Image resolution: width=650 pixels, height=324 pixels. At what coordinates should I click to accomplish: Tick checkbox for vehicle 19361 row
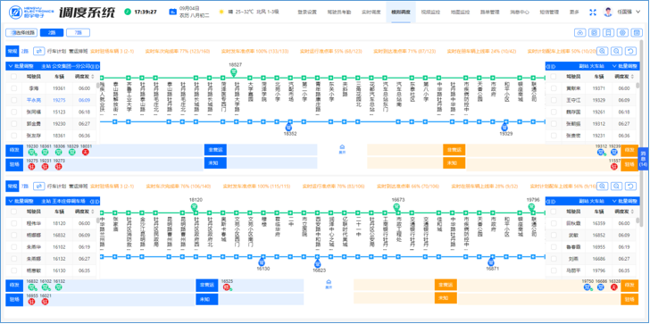[13, 88]
